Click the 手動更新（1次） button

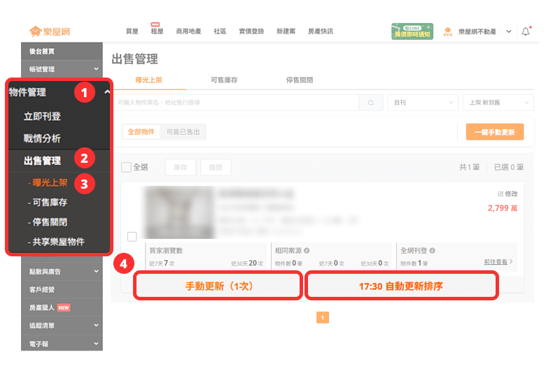(218, 286)
